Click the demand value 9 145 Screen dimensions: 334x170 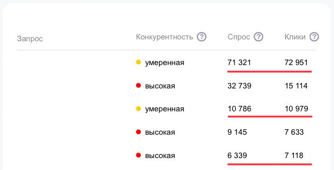(237, 132)
